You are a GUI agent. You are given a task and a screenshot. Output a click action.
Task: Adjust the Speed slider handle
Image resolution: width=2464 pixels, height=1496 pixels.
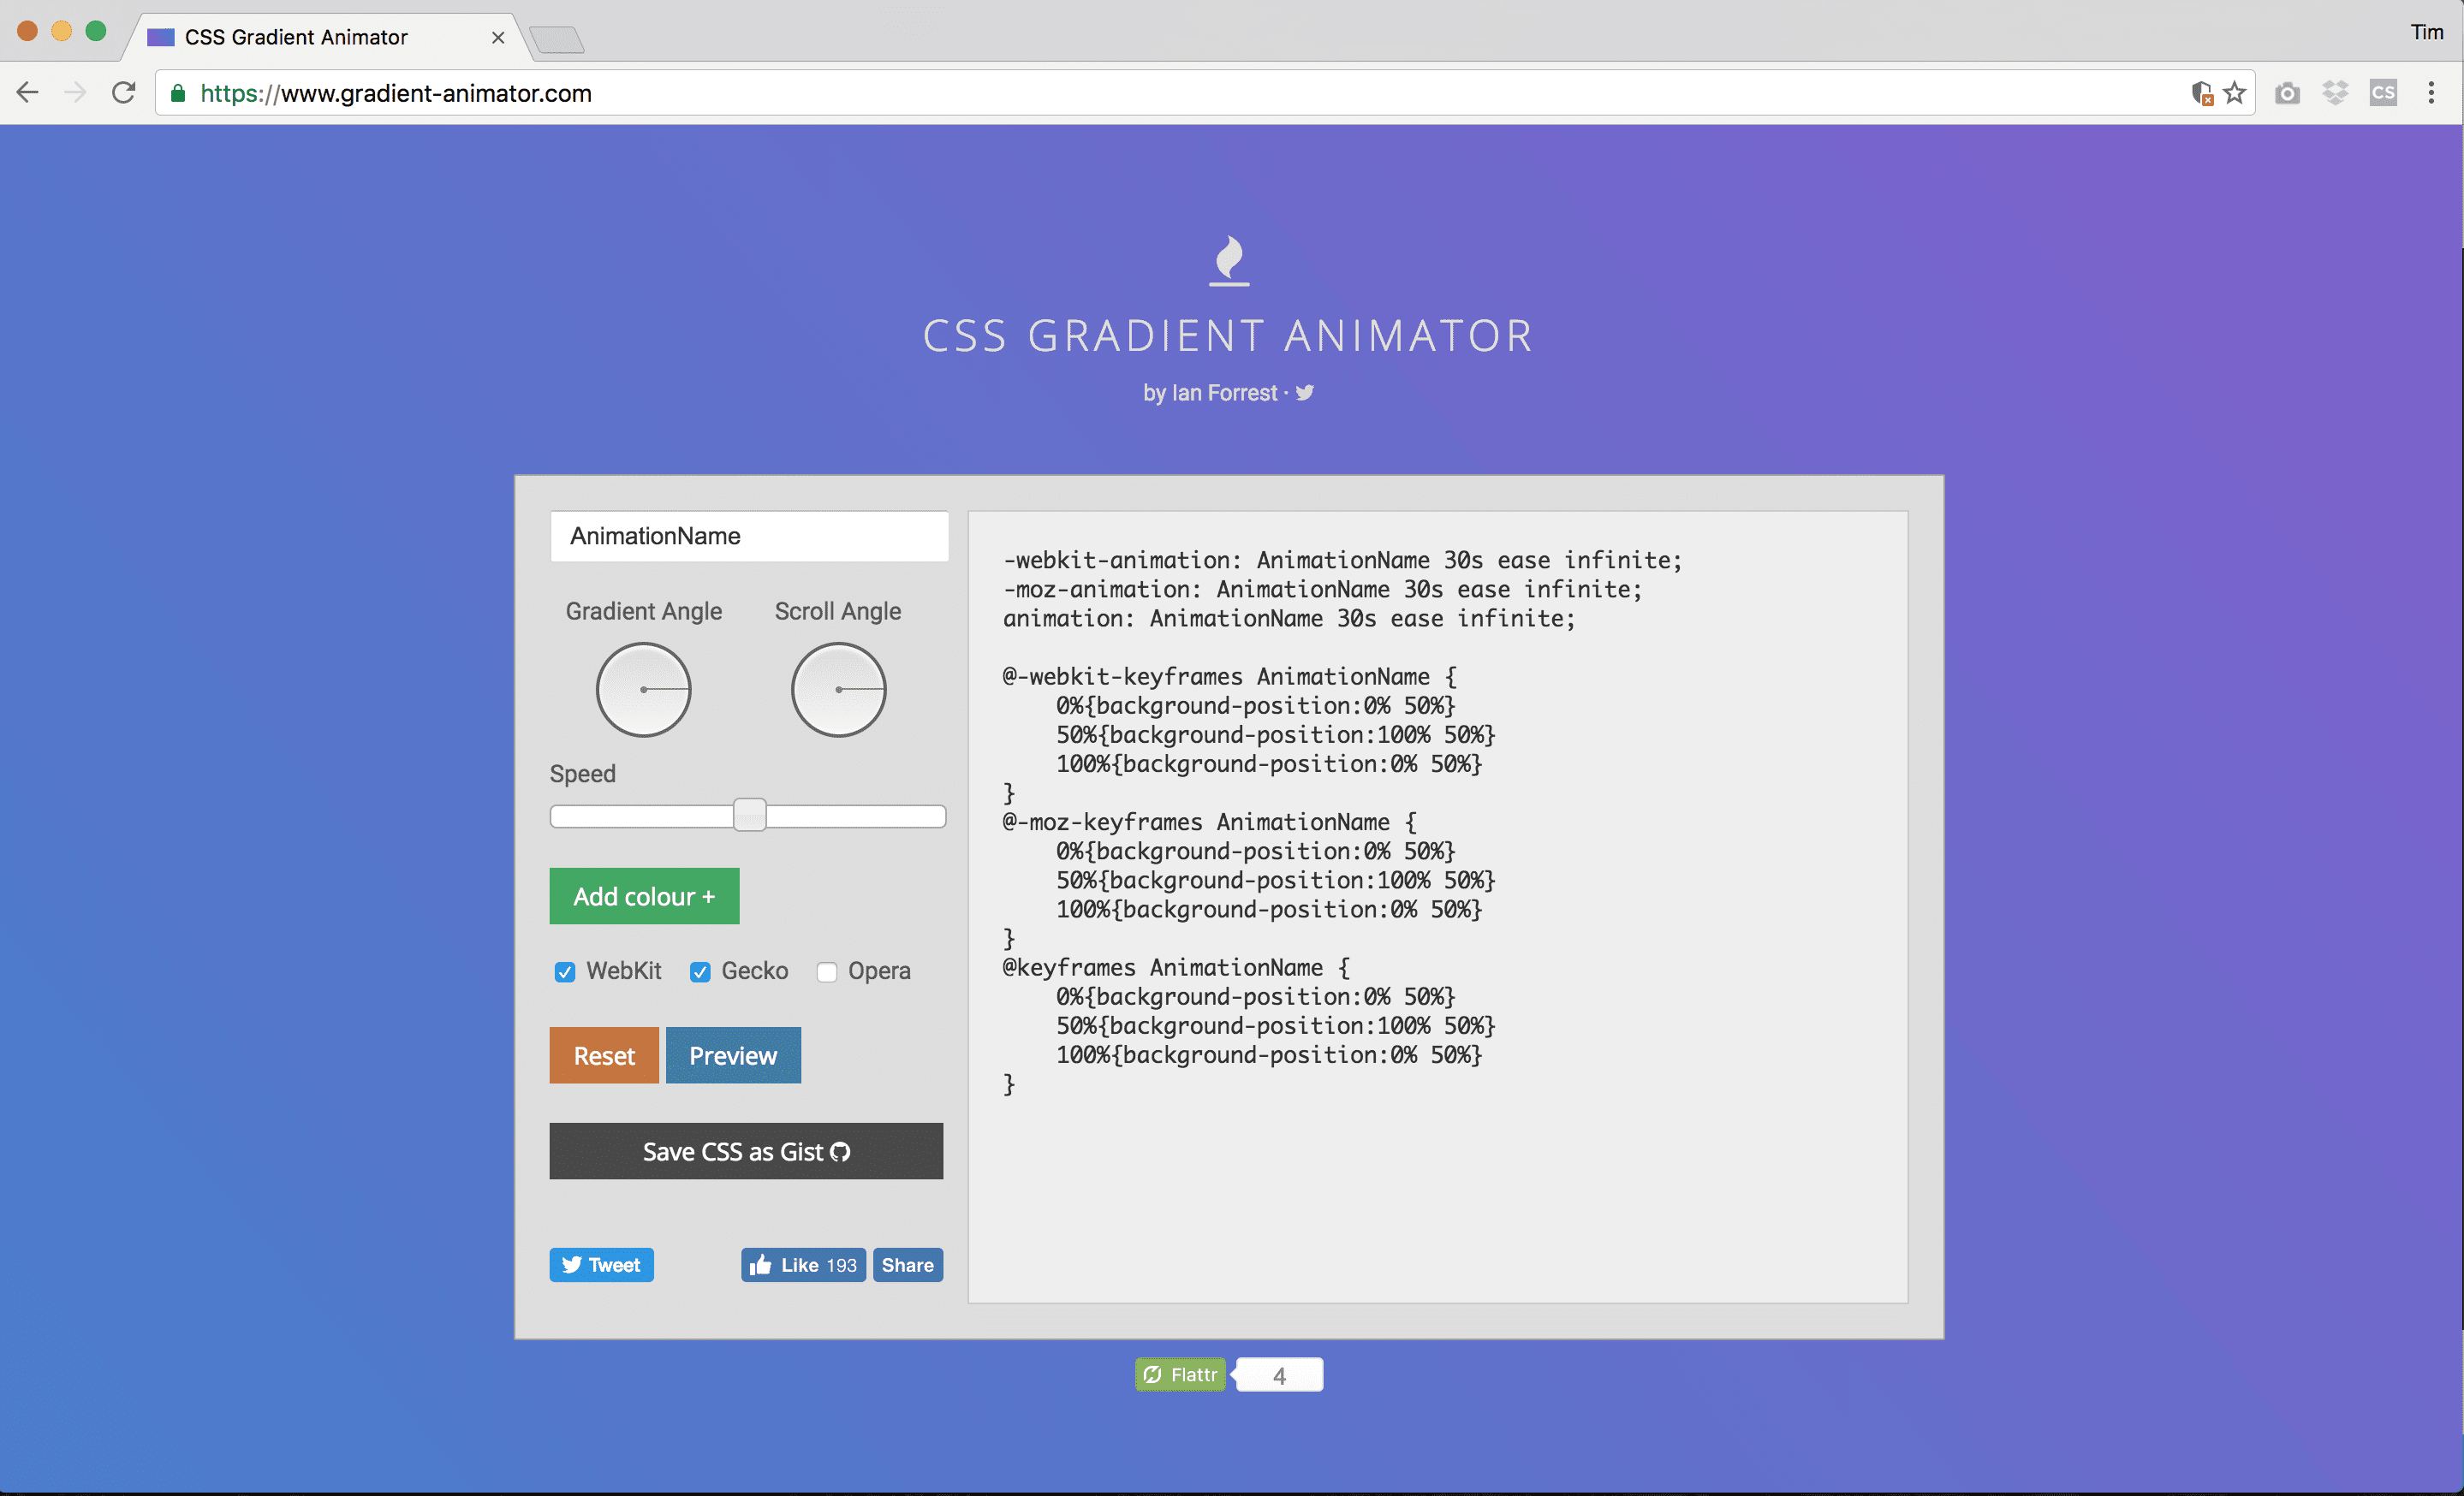[749, 815]
